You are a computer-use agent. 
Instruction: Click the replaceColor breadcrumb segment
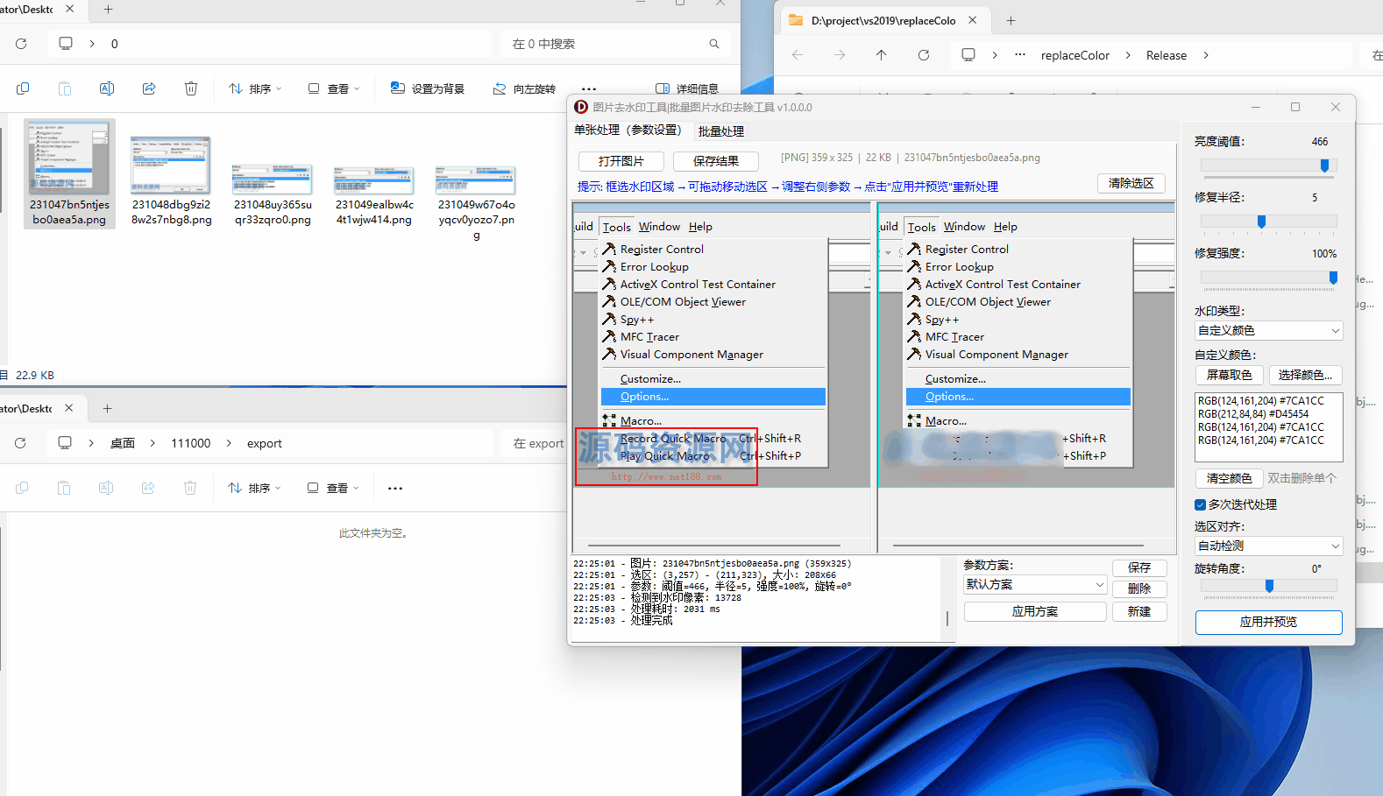coord(1075,55)
